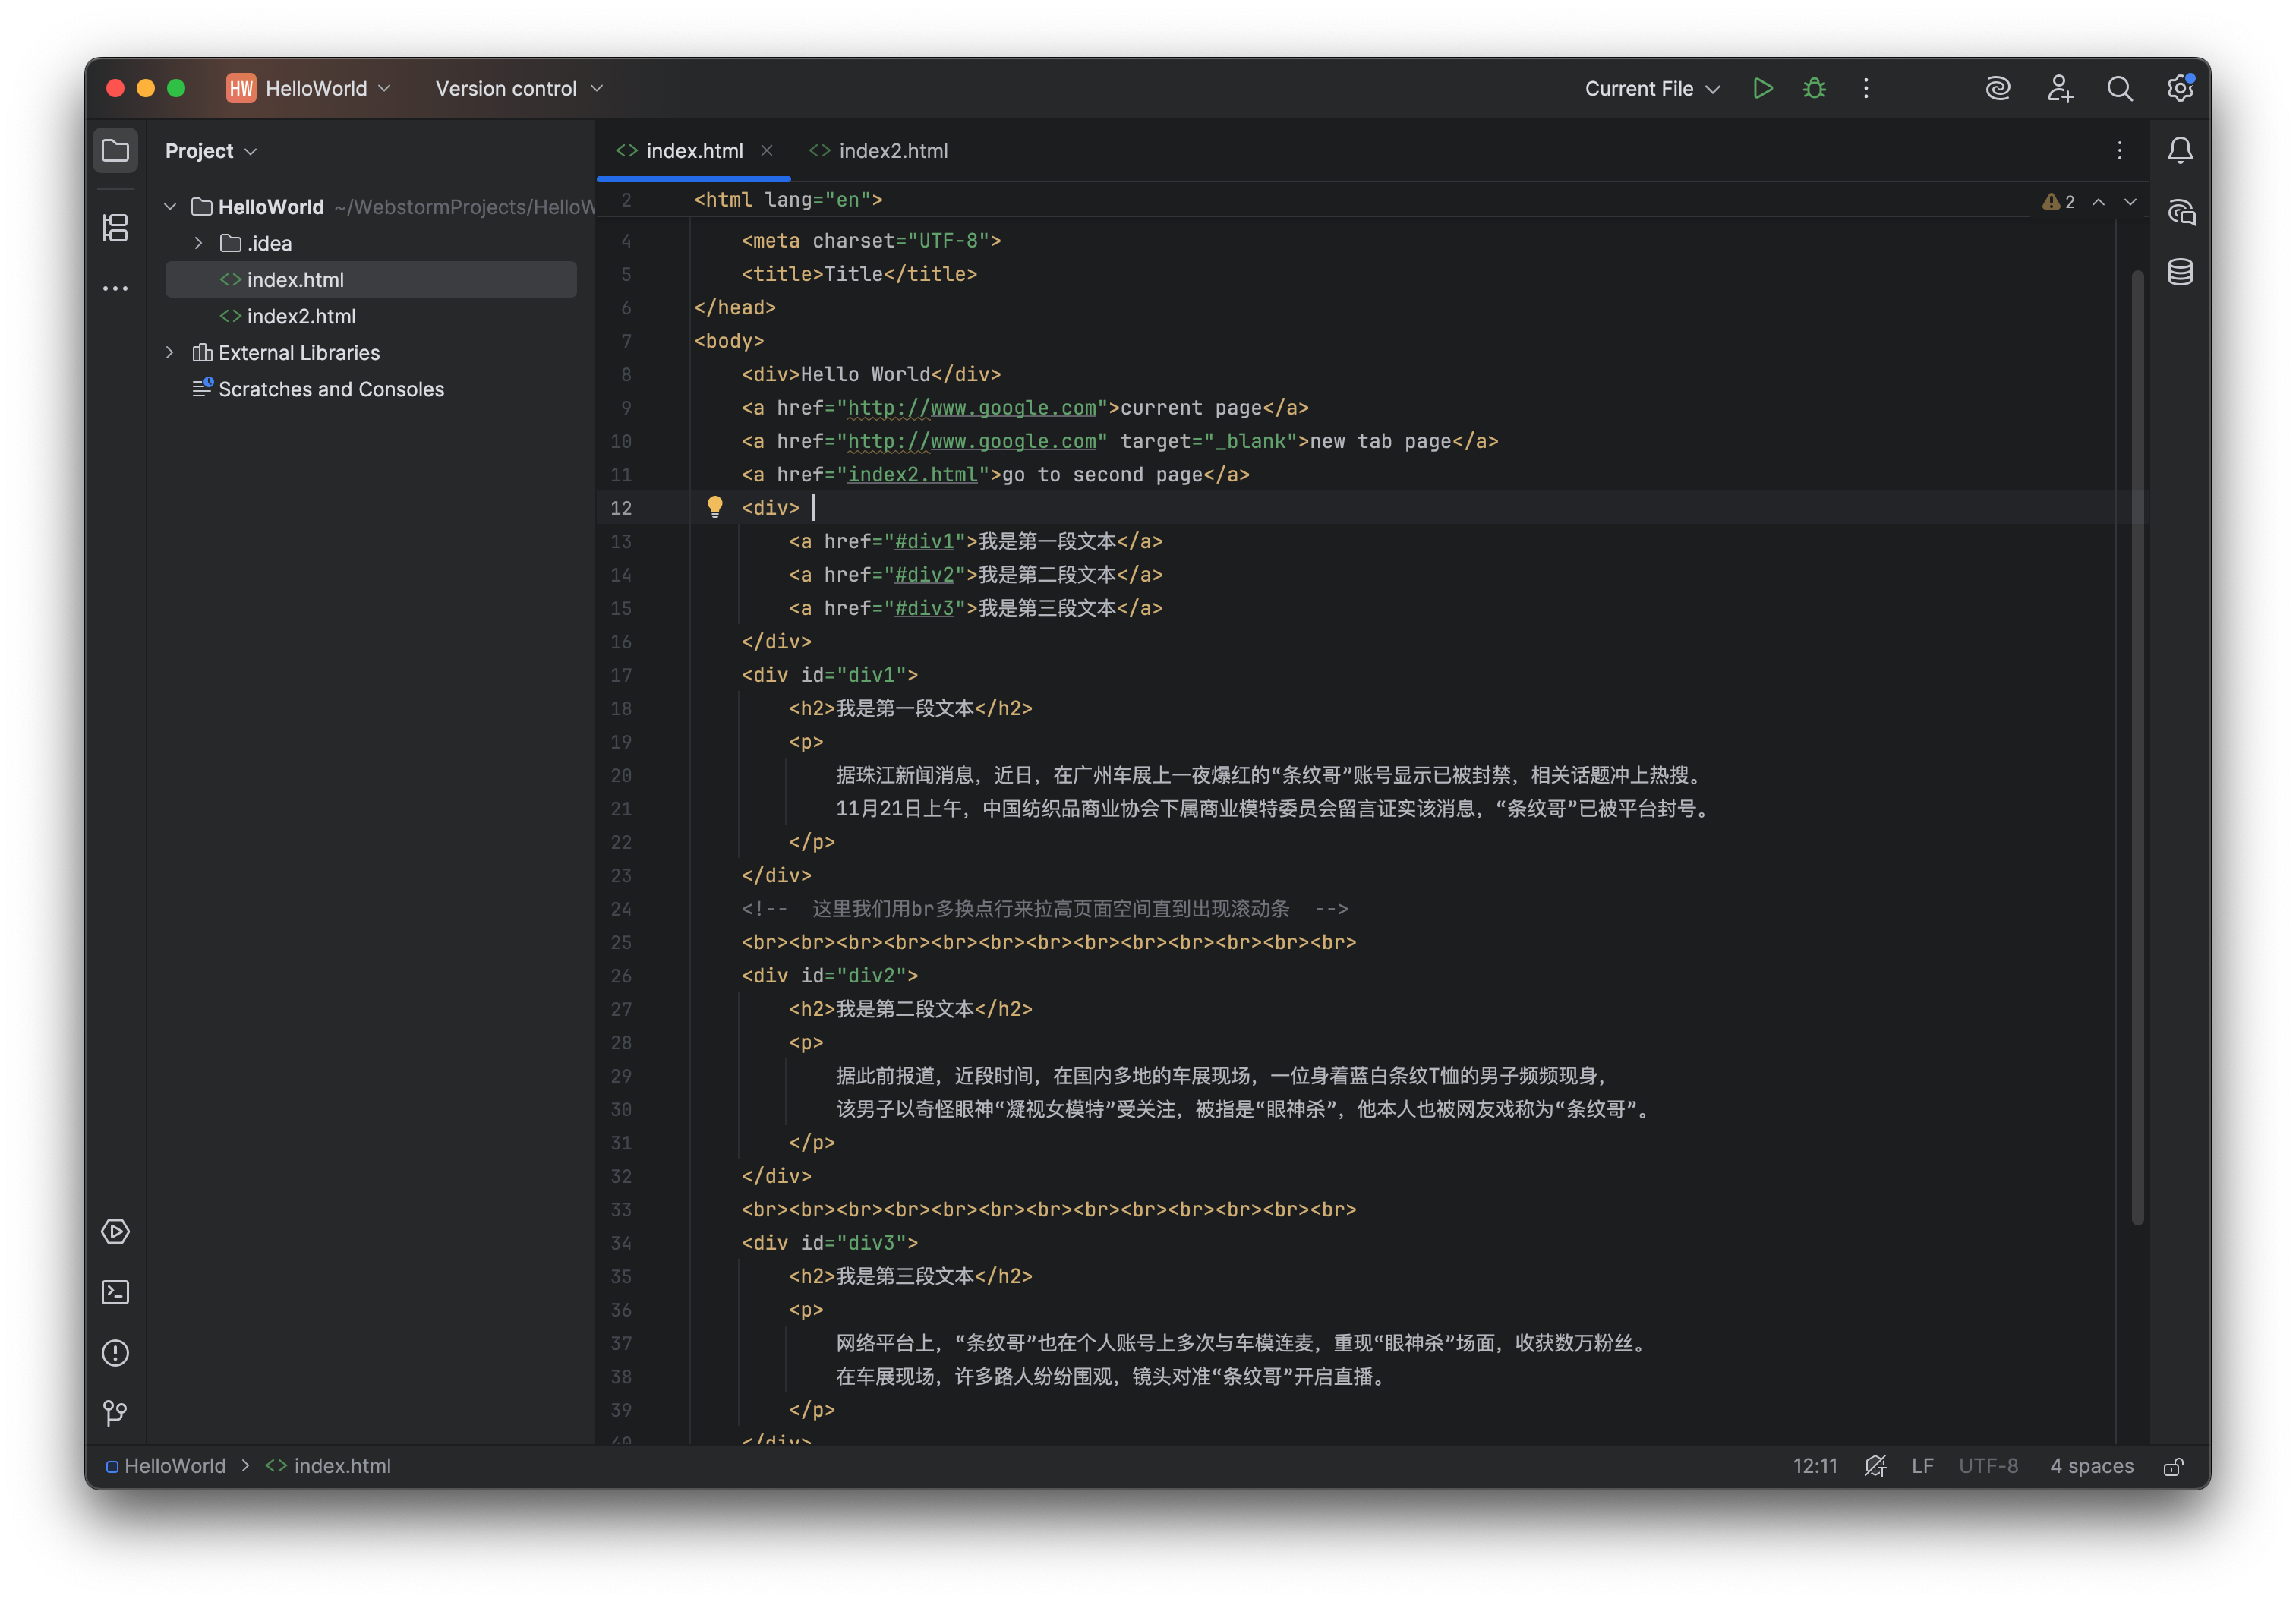Image resolution: width=2296 pixels, height=1602 pixels.
Task: Start a debugging session
Action: pyautogui.click(x=1814, y=88)
